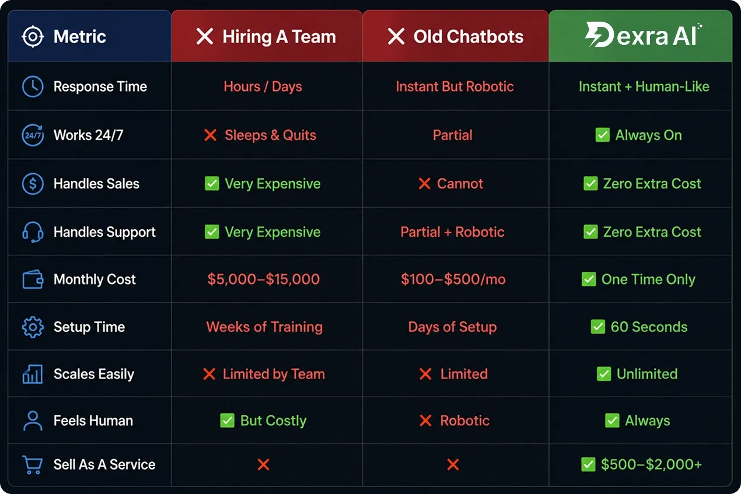The width and height of the screenshot is (741, 494).
Task: Click the check beside Always in Feels Human row
Action: pyautogui.click(x=612, y=421)
